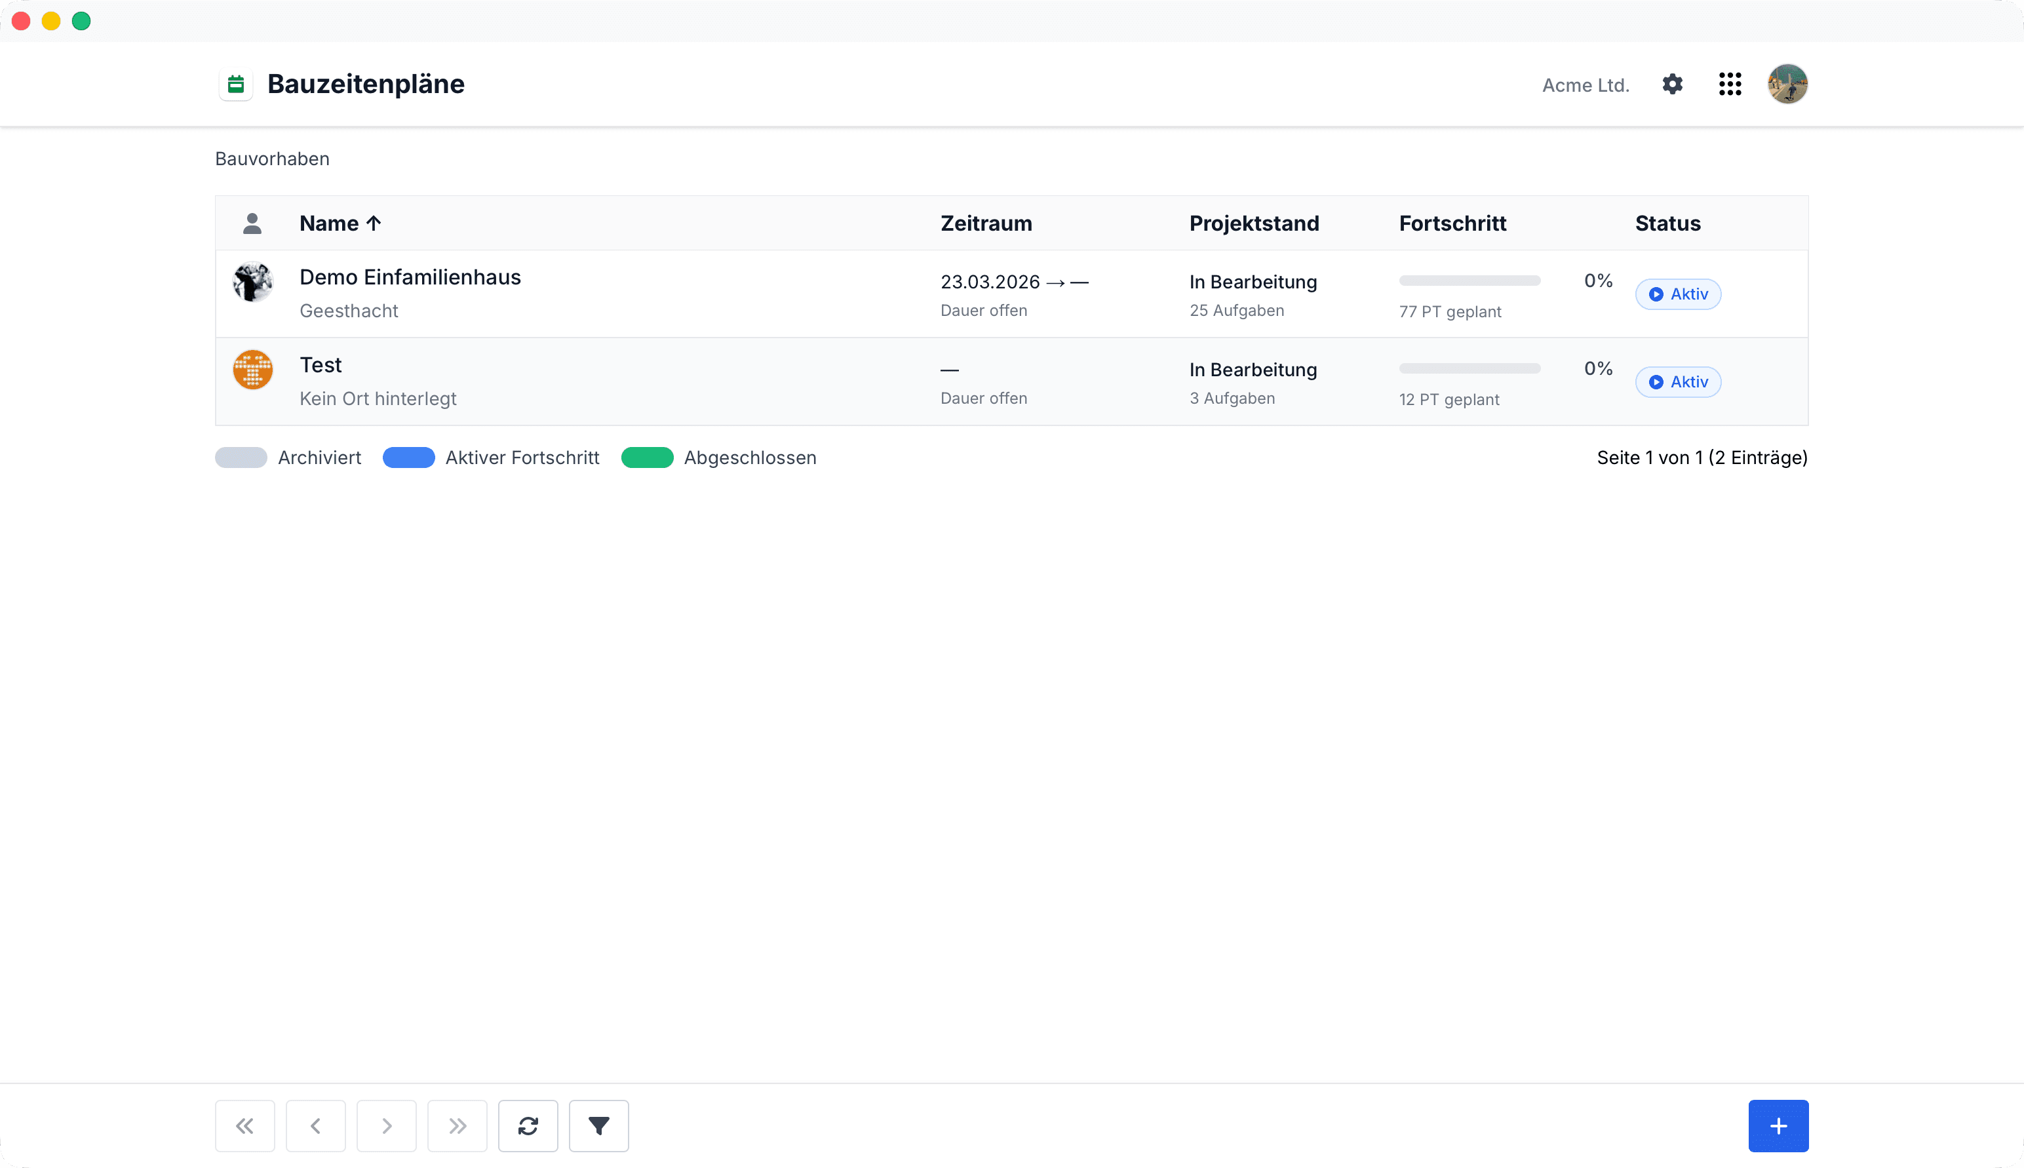This screenshot has height=1168, width=2024.
Task: Open the settings gear icon
Action: pyautogui.click(x=1672, y=85)
